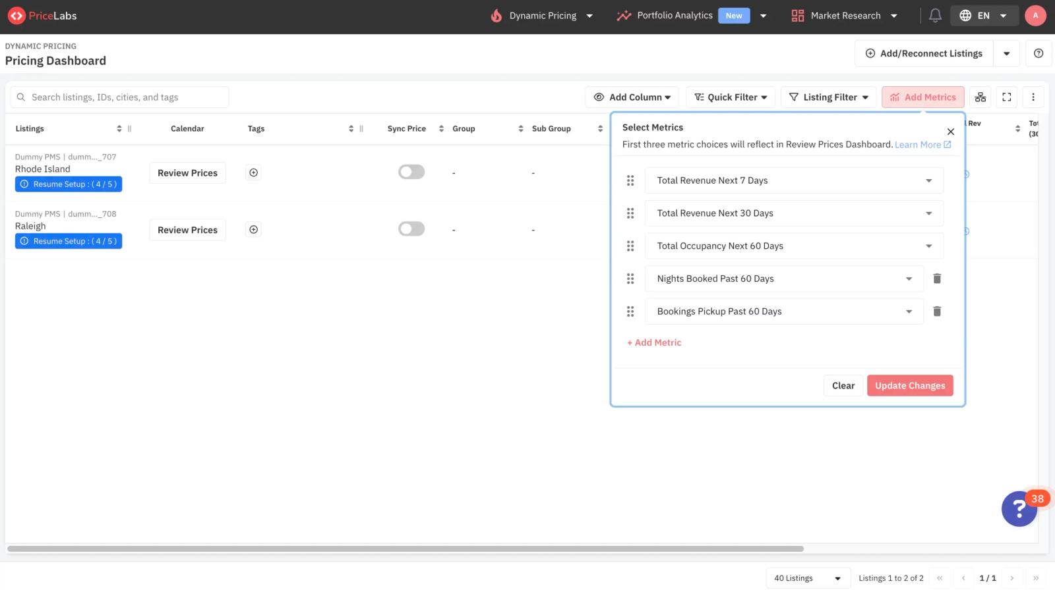1055x590 pixels.
Task: Review Prices for Rhode Island
Action: pyautogui.click(x=187, y=173)
